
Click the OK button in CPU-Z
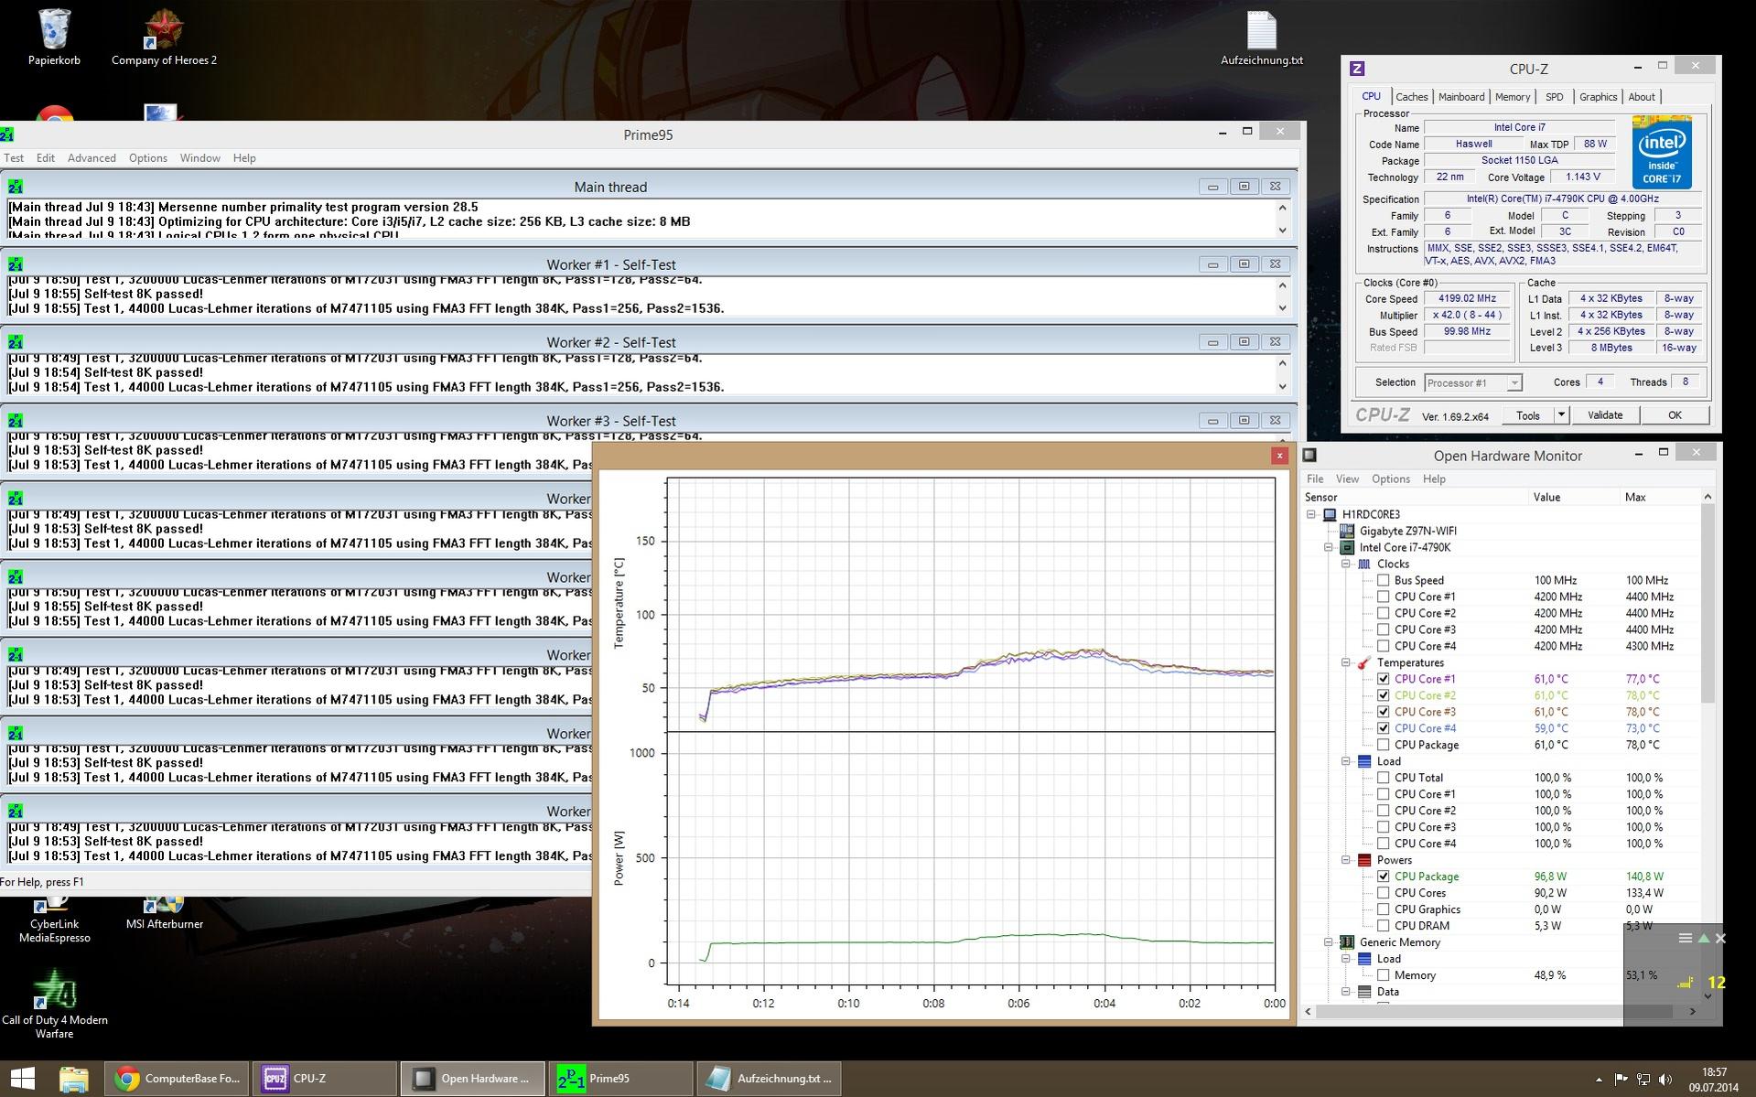click(1675, 415)
